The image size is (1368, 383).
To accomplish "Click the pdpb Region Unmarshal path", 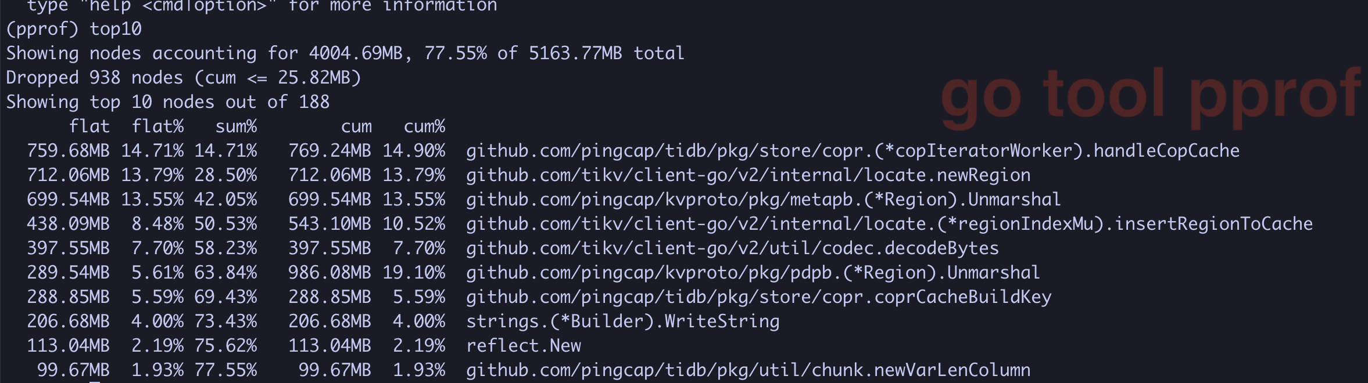I will click(753, 273).
